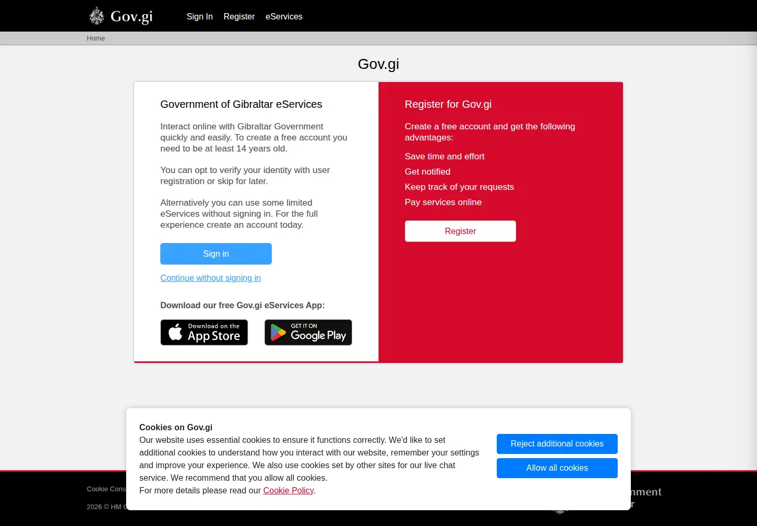
Task: Follow the Continue without signing in link
Action: pos(210,278)
